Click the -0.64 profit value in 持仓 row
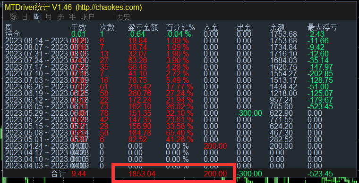The image size is (359, 183). click(x=137, y=34)
